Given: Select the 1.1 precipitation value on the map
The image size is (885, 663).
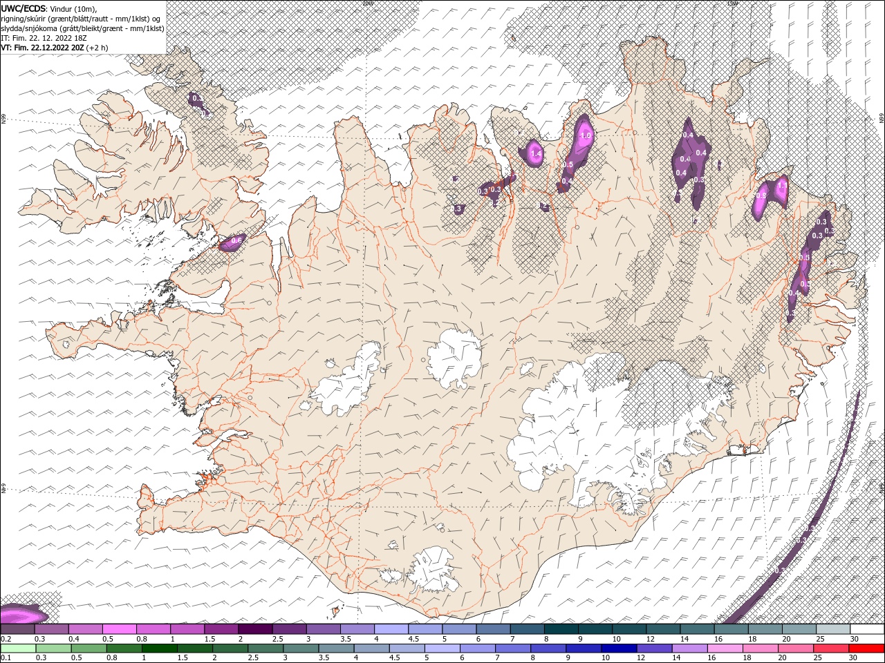Looking at the screenshot, I should coord(783,185).
